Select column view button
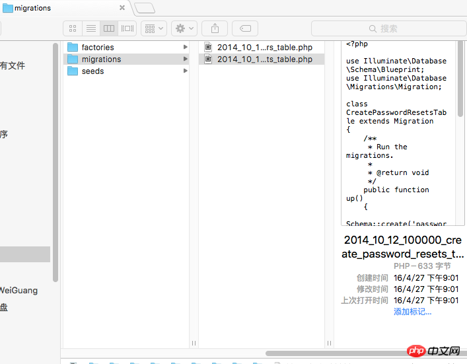This screenshot has width=467, height=364. point(109,28)
